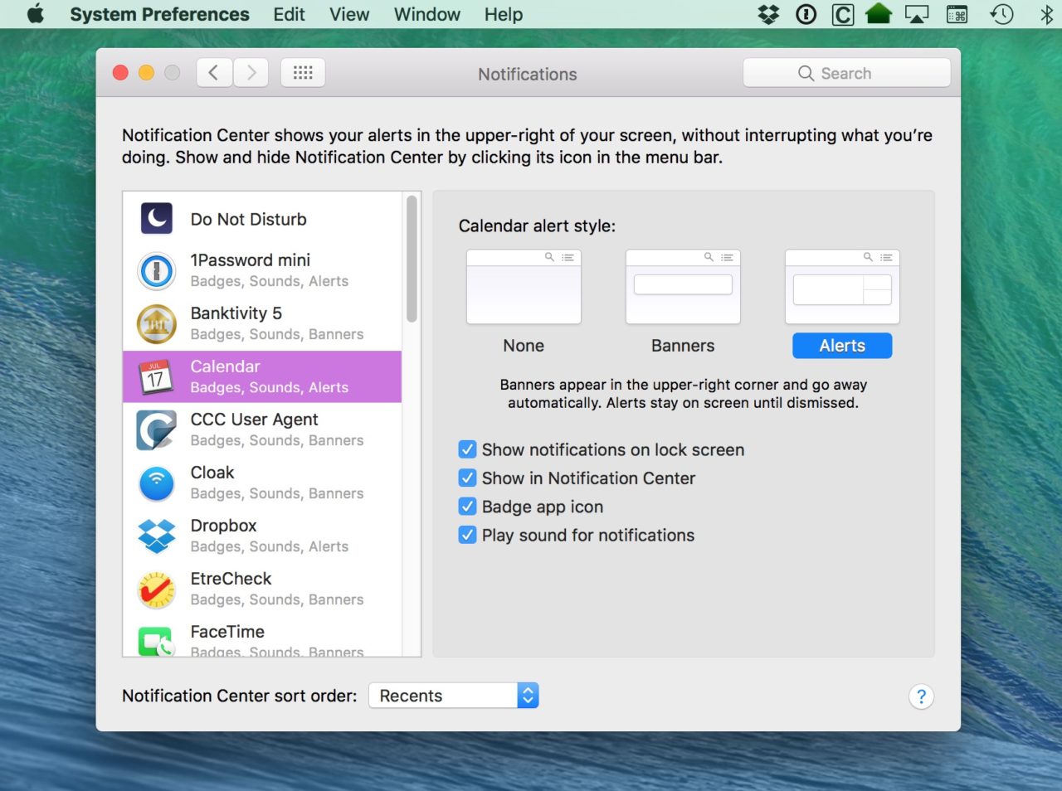1062x791 pixels.
Task: Click the Do Not Disturb moon icon
Action: click(156, 219)
